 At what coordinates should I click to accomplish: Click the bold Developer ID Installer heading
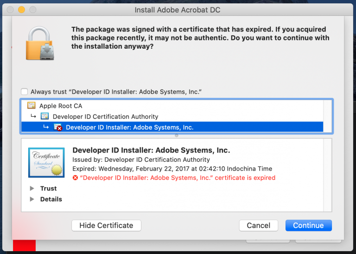(151, 150)
